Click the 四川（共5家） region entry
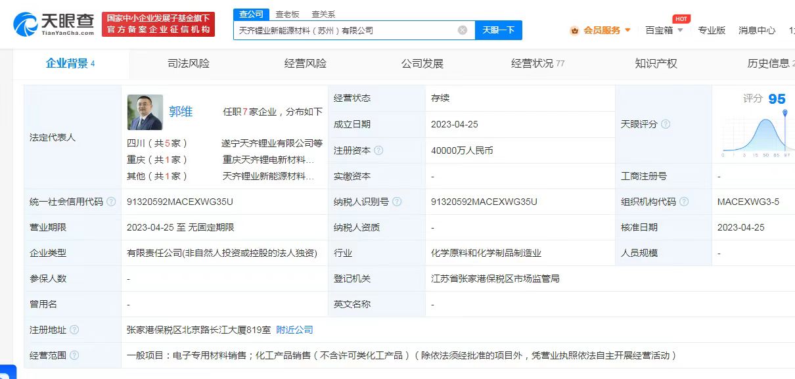Viewport: 795px width, 379px height. 158,143
